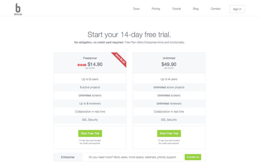The height and width of the screenshot is (162, 259).
Task: Start Free Trial for Unlimited plan
Action: 169,133
